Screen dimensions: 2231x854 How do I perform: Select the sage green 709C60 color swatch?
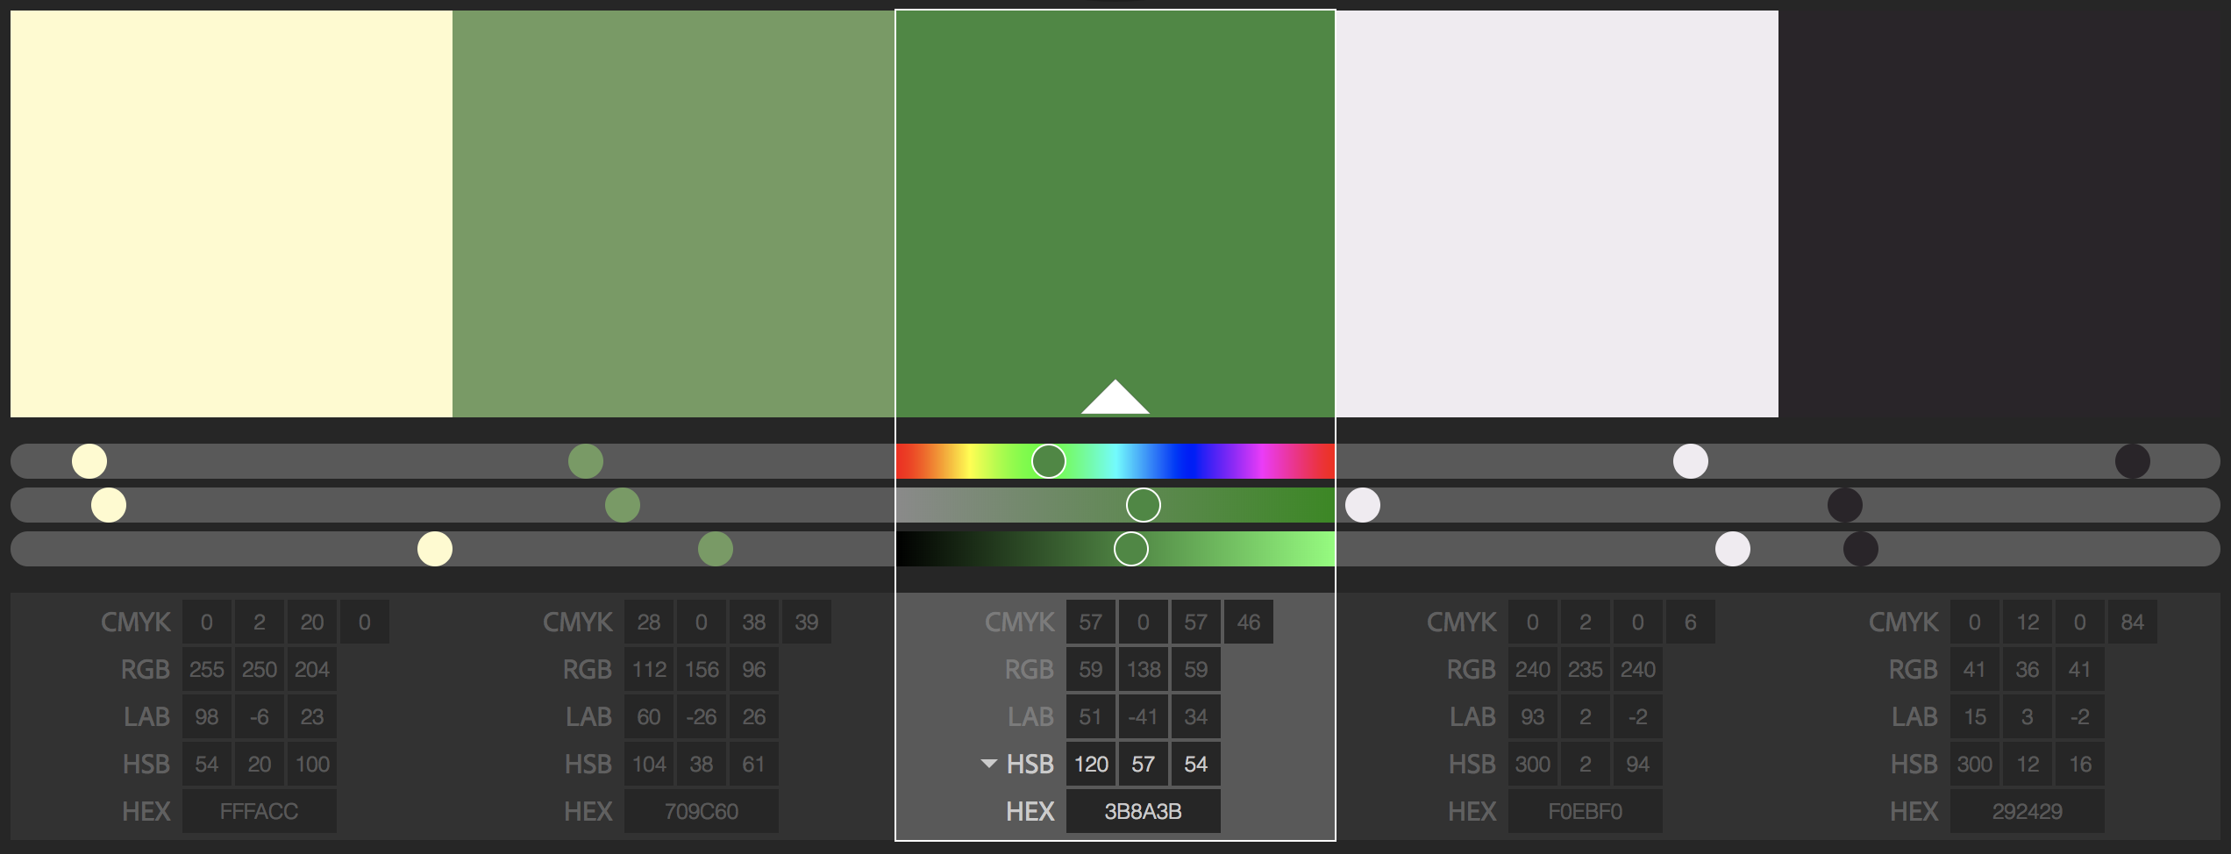[x=674, y=214]
